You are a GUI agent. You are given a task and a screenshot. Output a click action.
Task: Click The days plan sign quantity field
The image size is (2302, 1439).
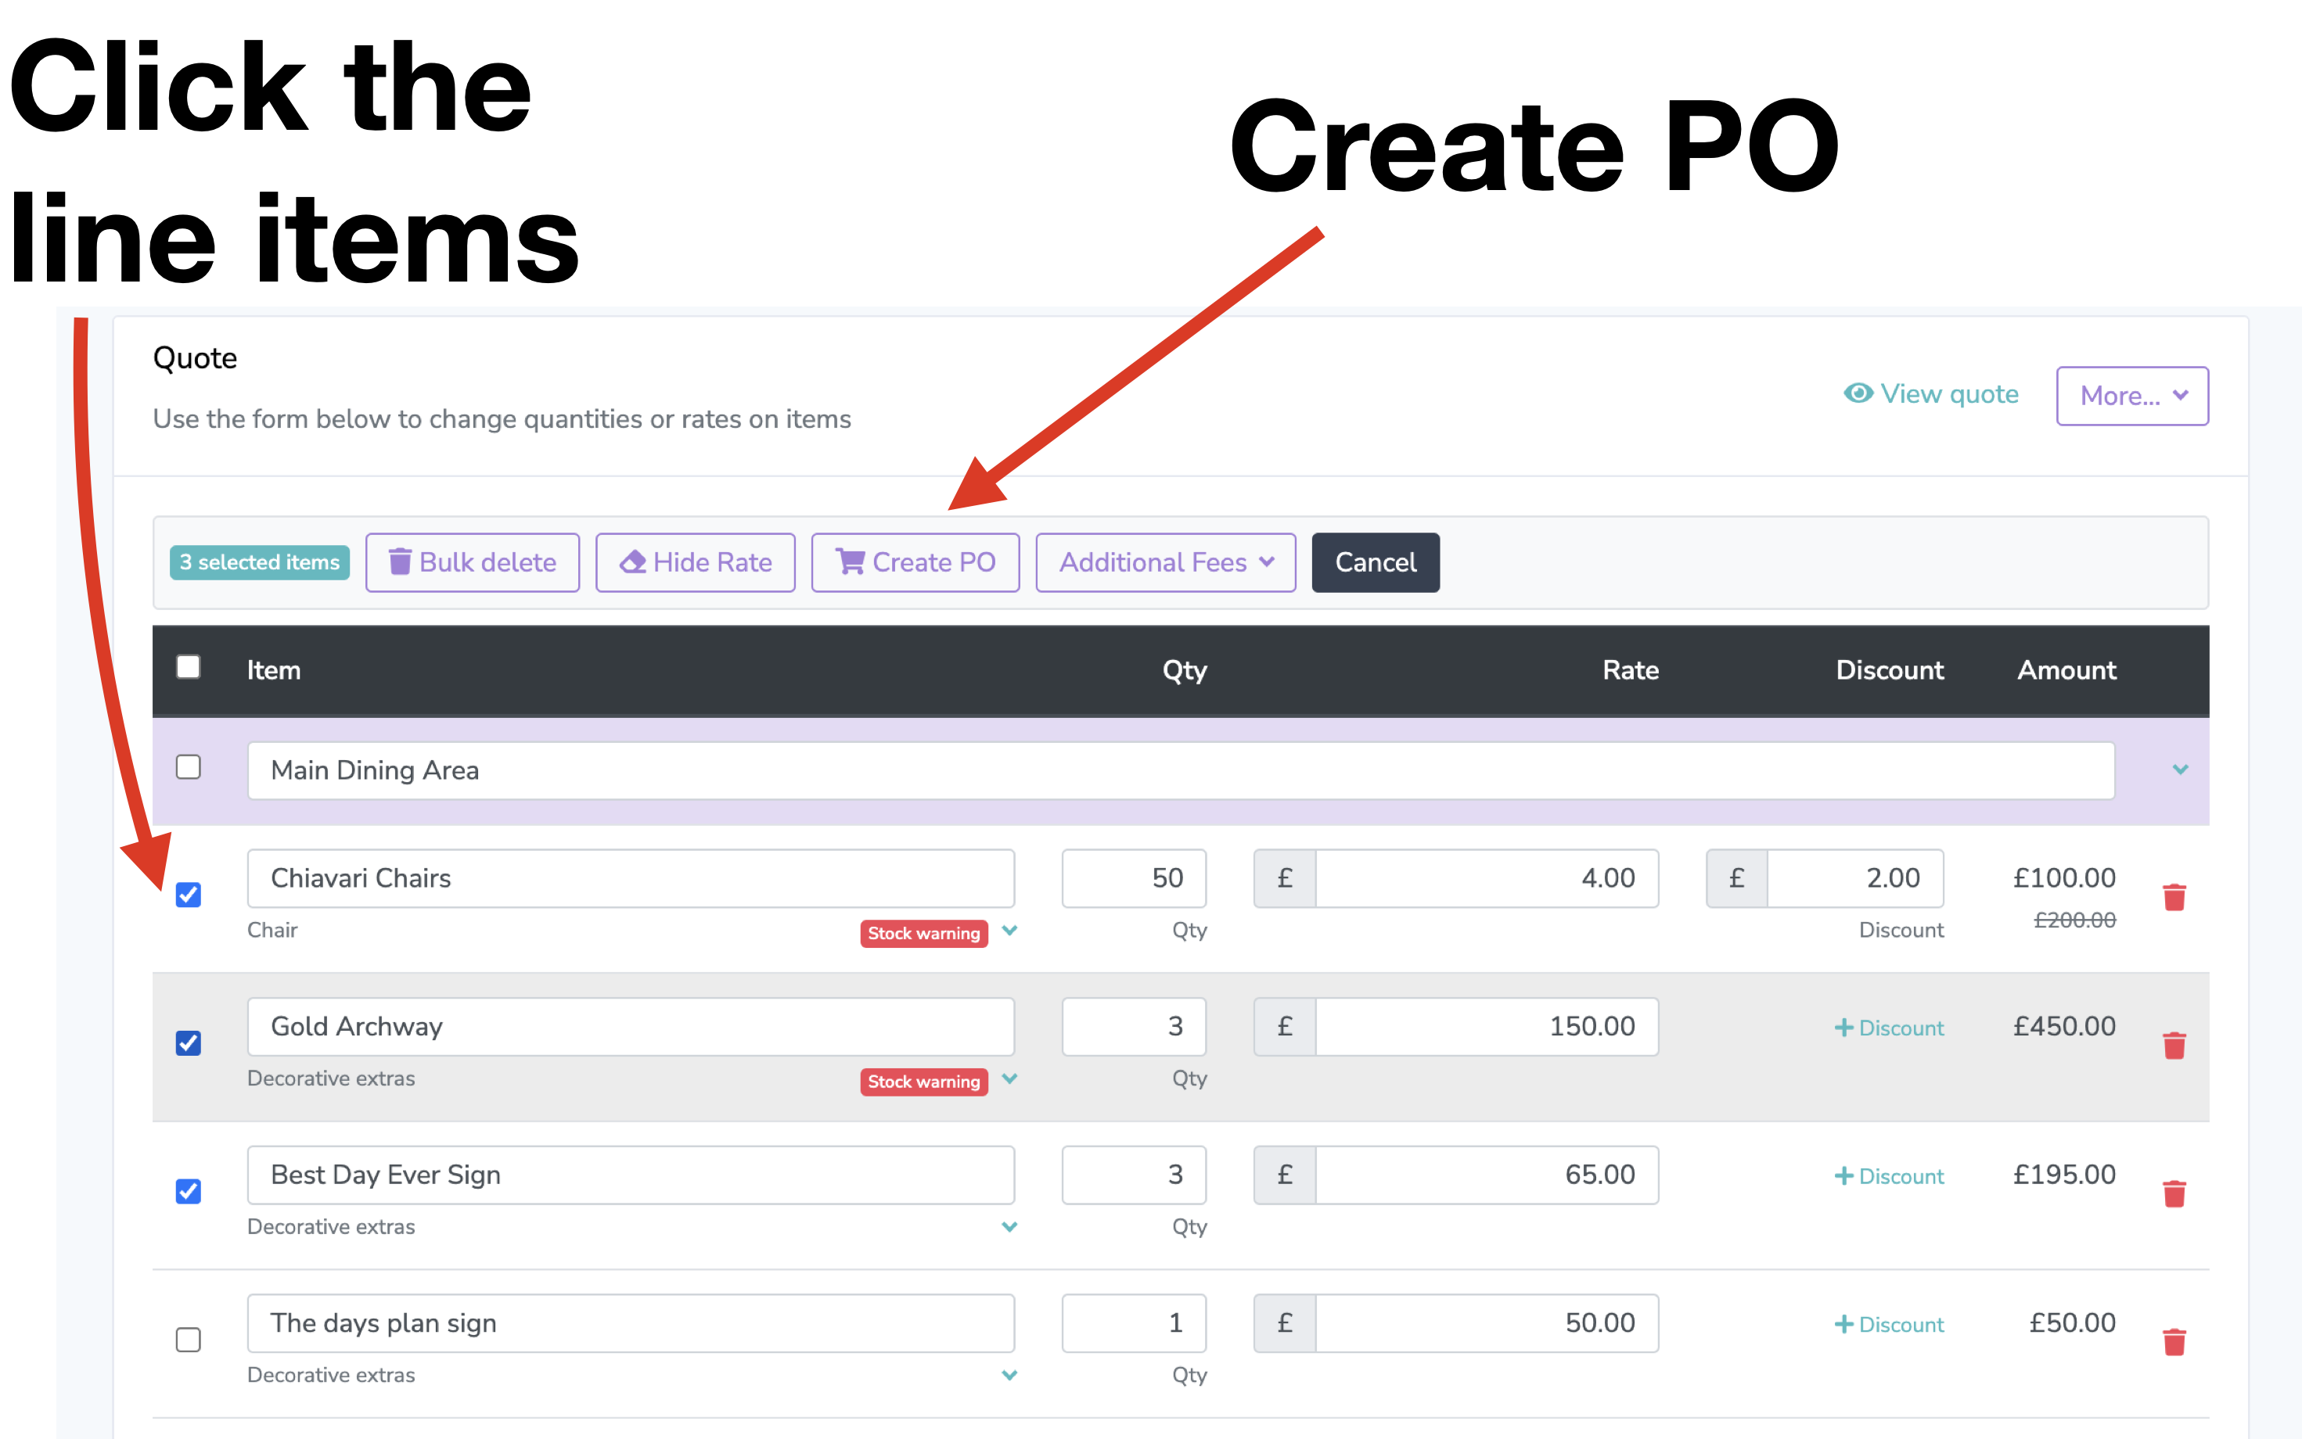click(x=1134, y=1324)
